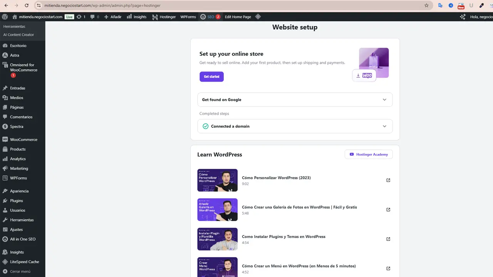Click the All in One SEO icon

(5, 239)
